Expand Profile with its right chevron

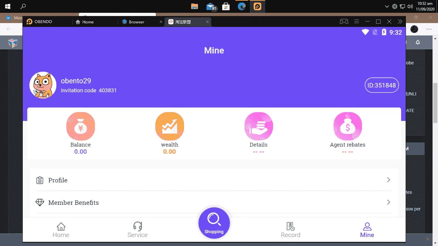tap(389, 180)
